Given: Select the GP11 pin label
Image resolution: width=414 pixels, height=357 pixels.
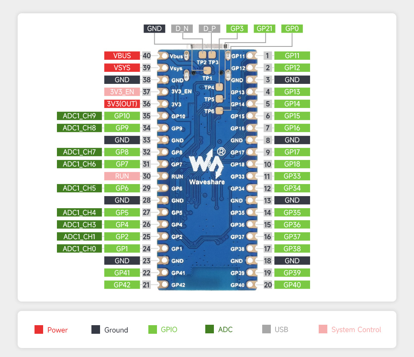Looking at the screenshot, I should click(292, 55).
